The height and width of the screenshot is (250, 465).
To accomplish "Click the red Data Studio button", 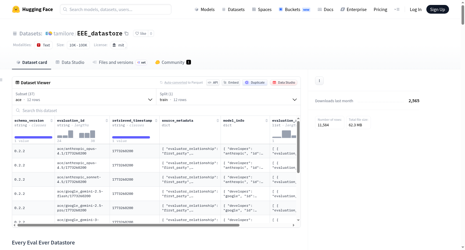I will [x=284, y=82].
